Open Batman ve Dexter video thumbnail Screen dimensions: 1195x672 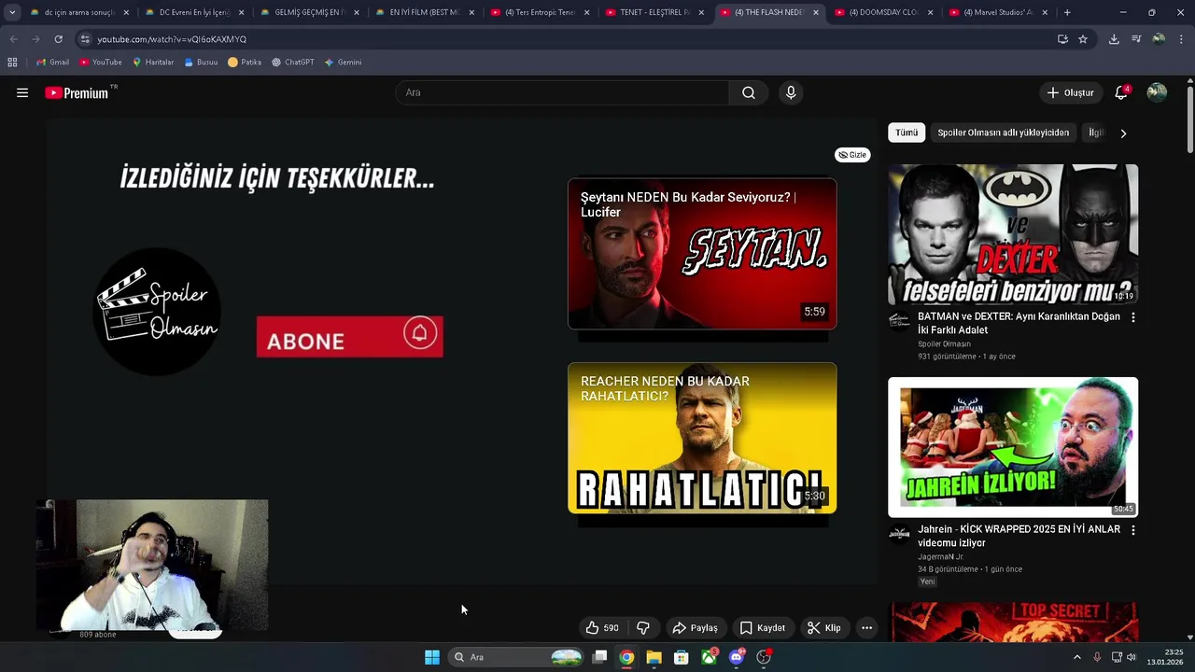[1013, 234]
